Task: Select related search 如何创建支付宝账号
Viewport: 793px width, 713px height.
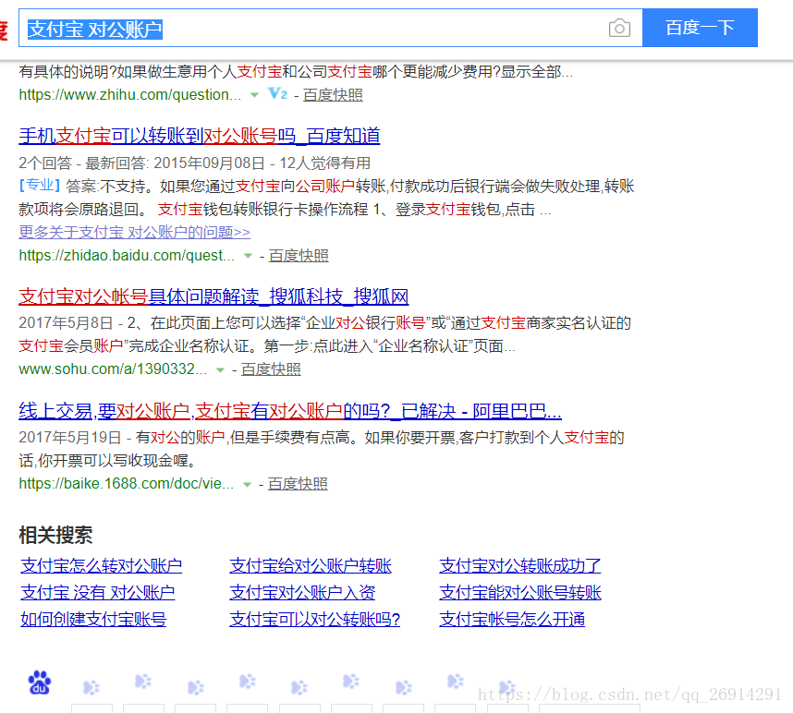Action: click(x=93, y=619)
